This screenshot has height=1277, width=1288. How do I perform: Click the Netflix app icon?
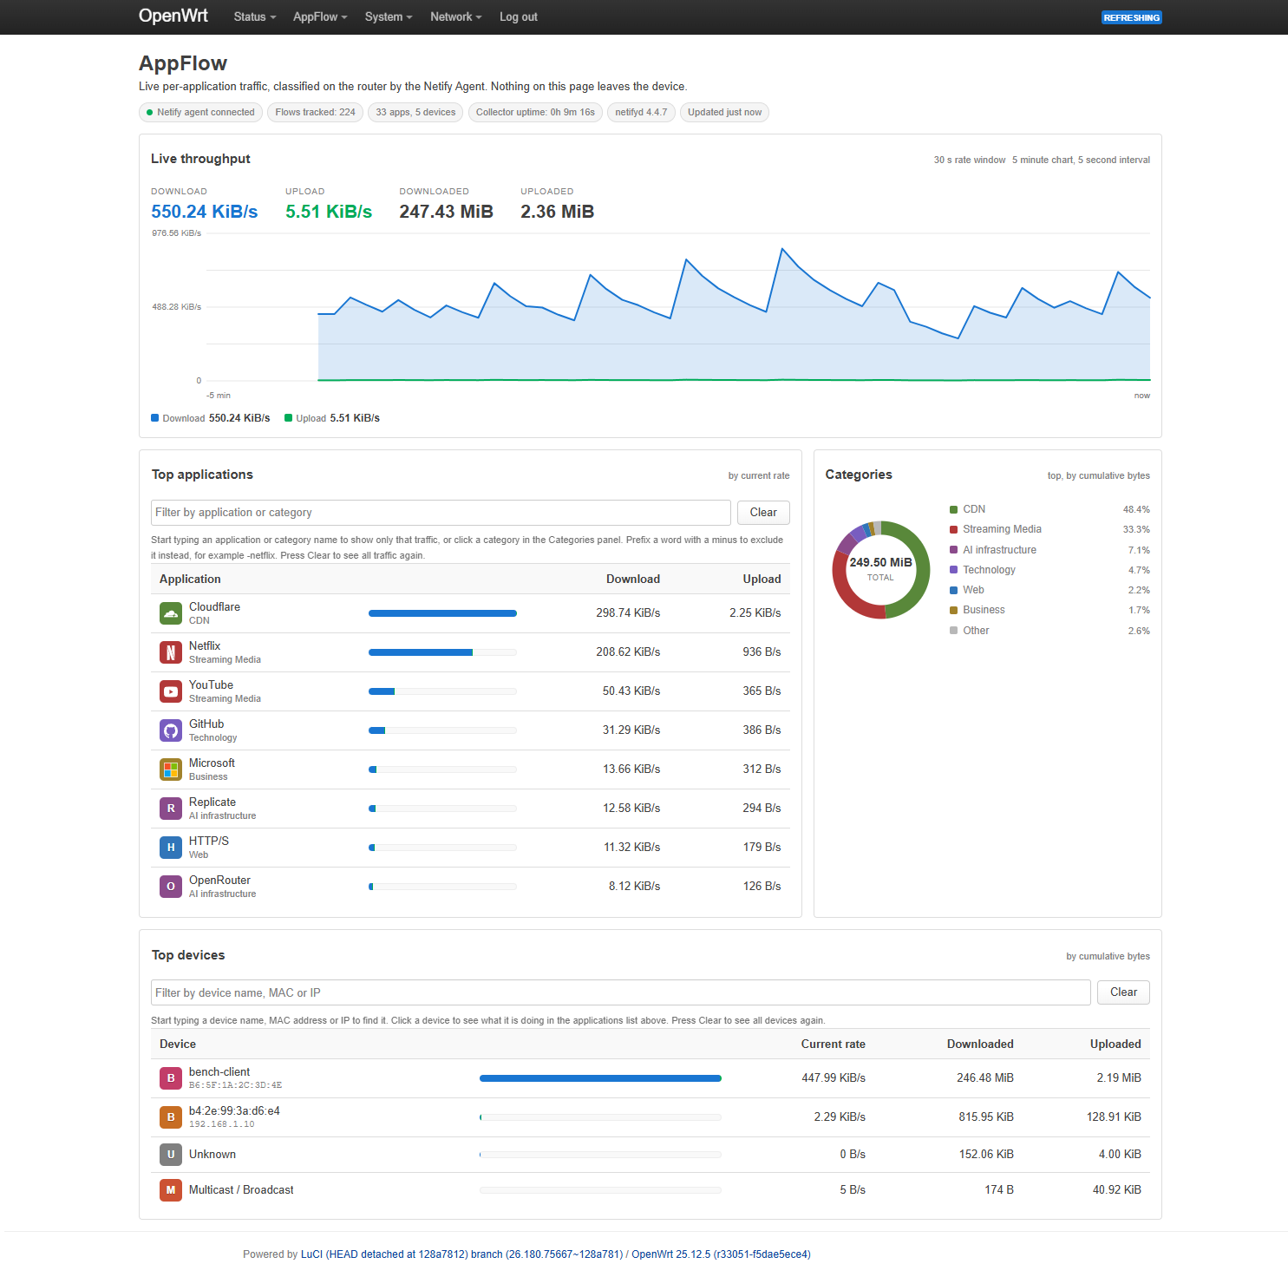point(171,652)
